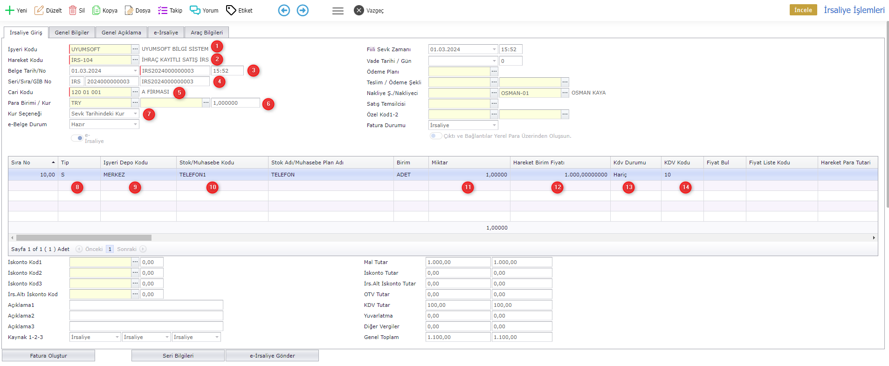This screenshot has height=366, width=889.
Task: Click the Stok/Muhasebe Kodu column header
Action: click(222, 163)
